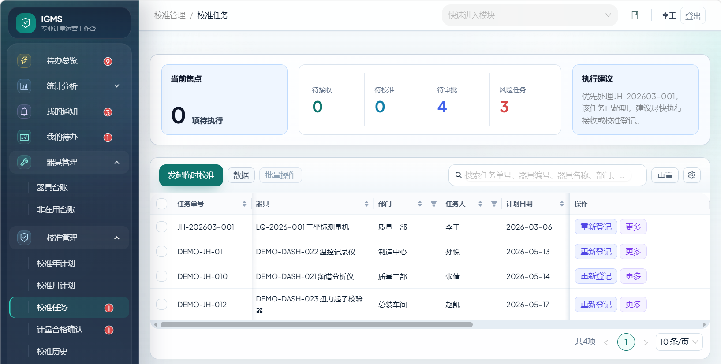Open 更多 for task DEMO-JH-010
The width and height of the screenshot is (721, 364).
(633, 276)
